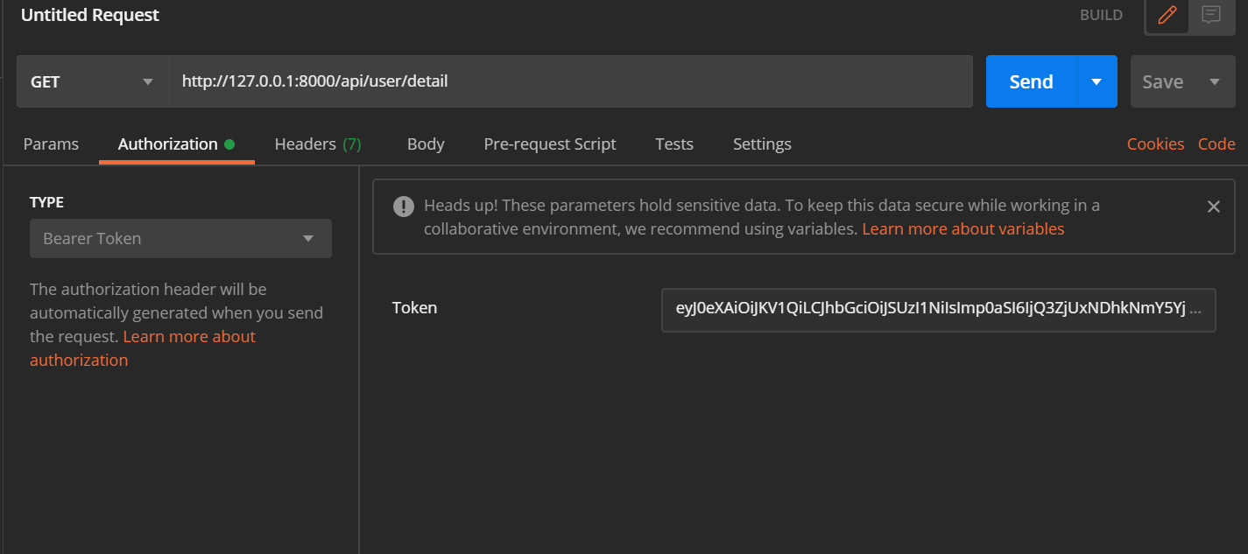This screenshot has height=554, width=1248.
Task: Open the Bearer Token TYPE dropdown
Action: pos(180,238)
